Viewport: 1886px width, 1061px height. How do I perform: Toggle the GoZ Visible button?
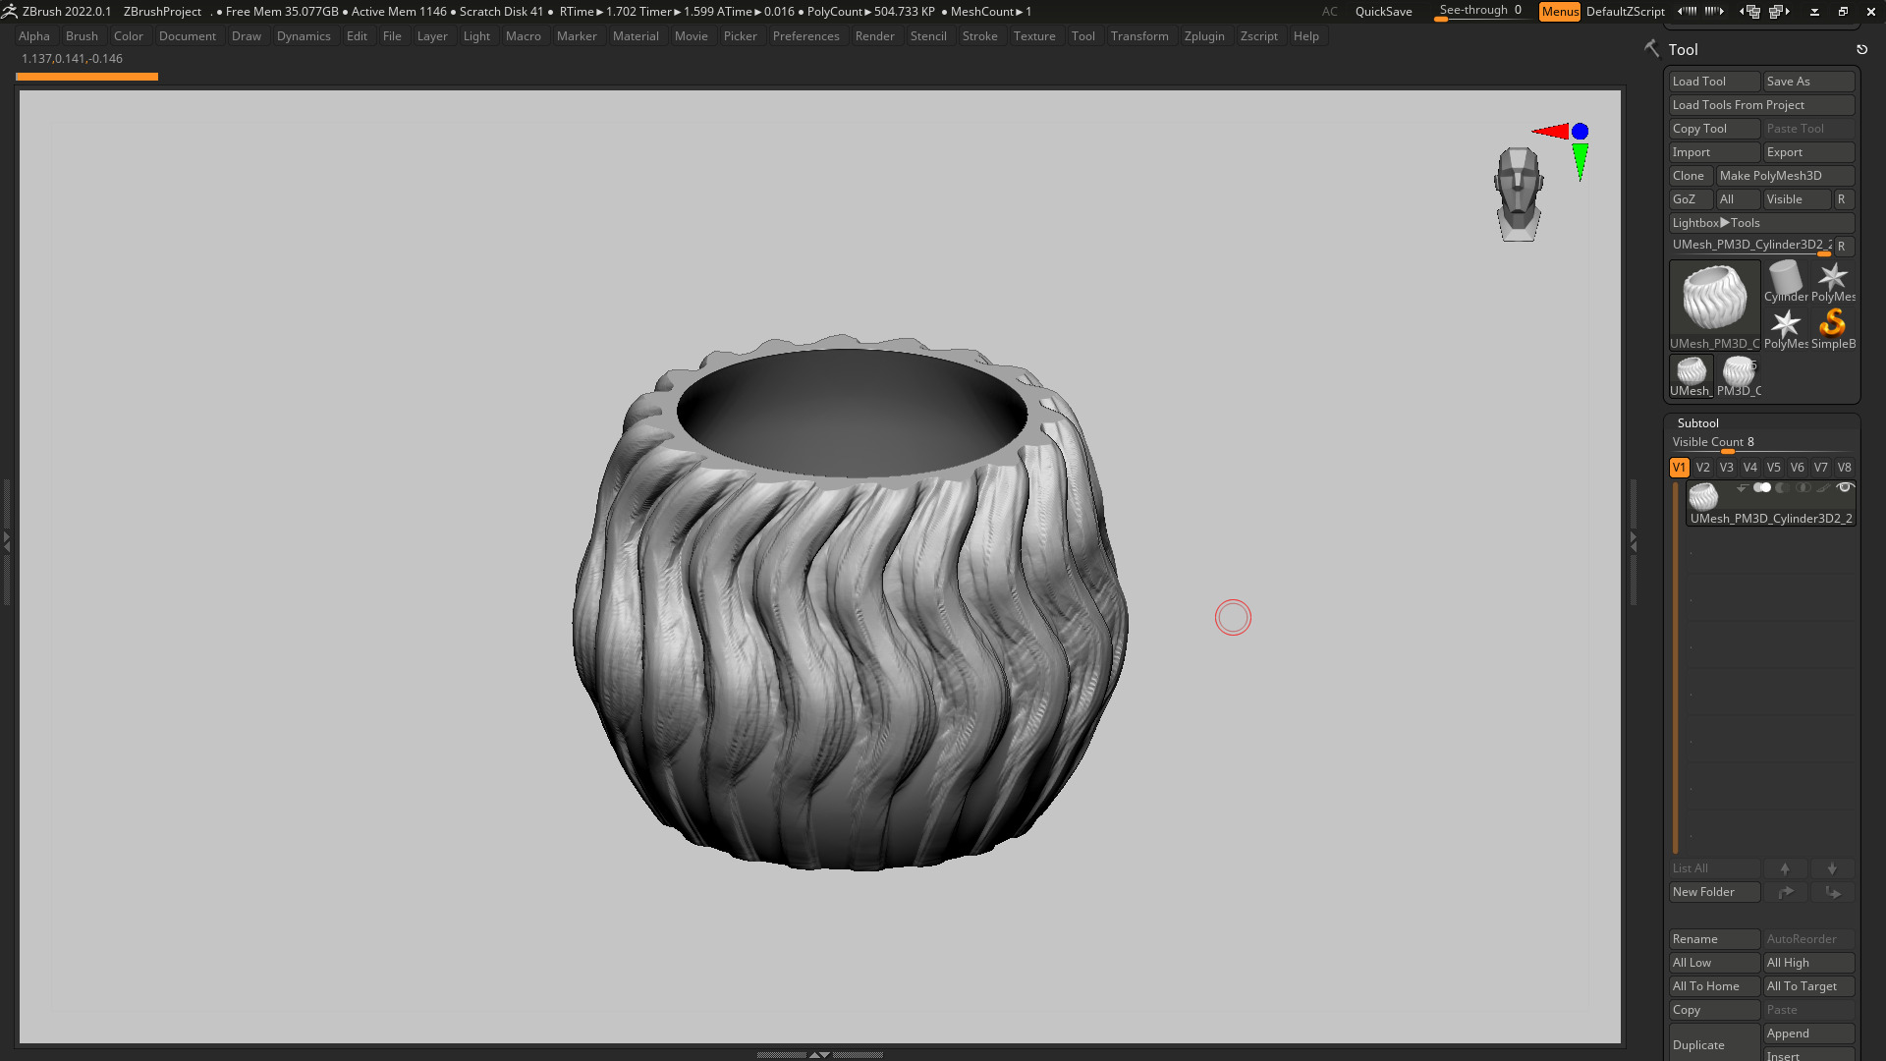1797,199
